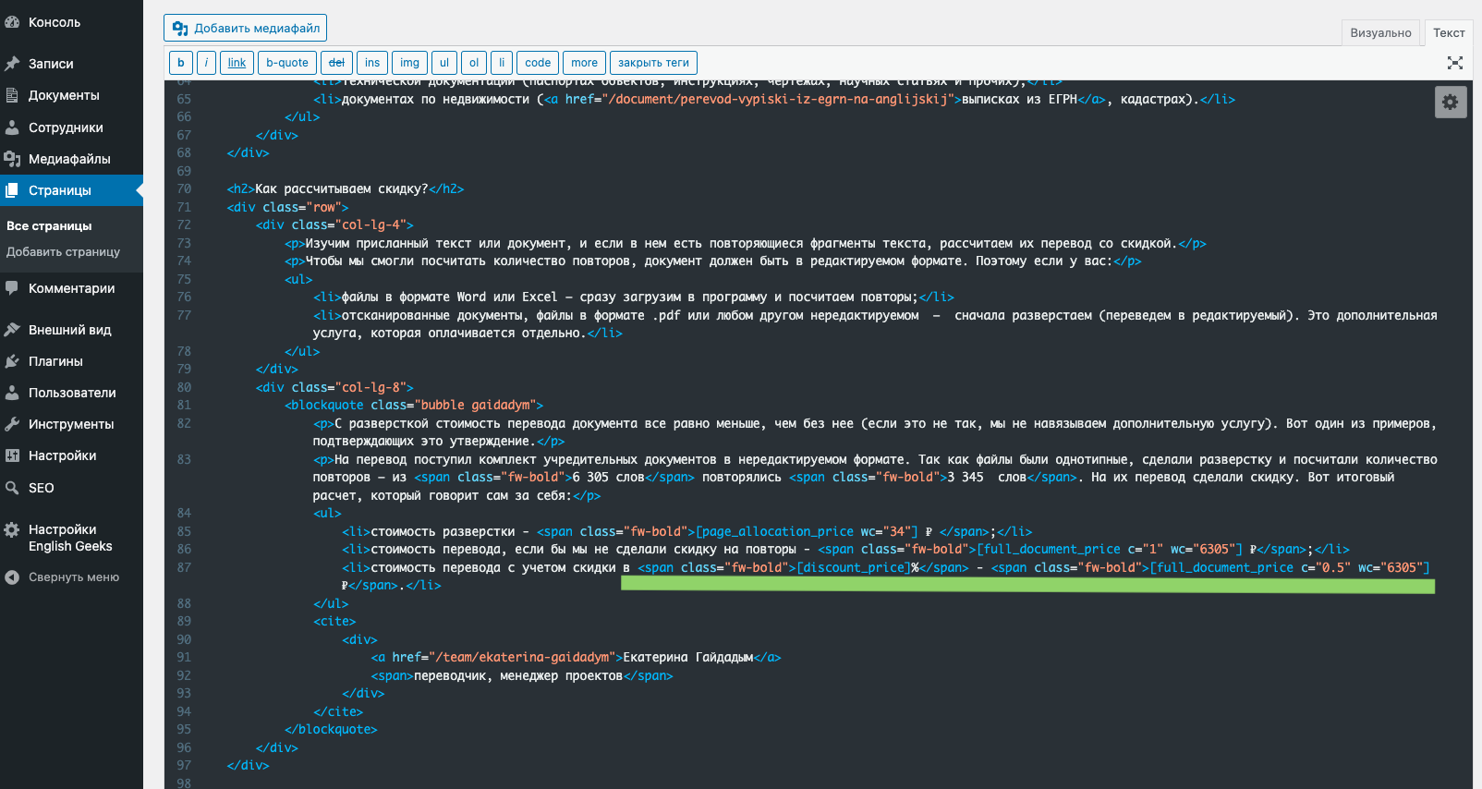
Task: Click the Инструменты wrench icon
Action: click(x=12, y=424)
